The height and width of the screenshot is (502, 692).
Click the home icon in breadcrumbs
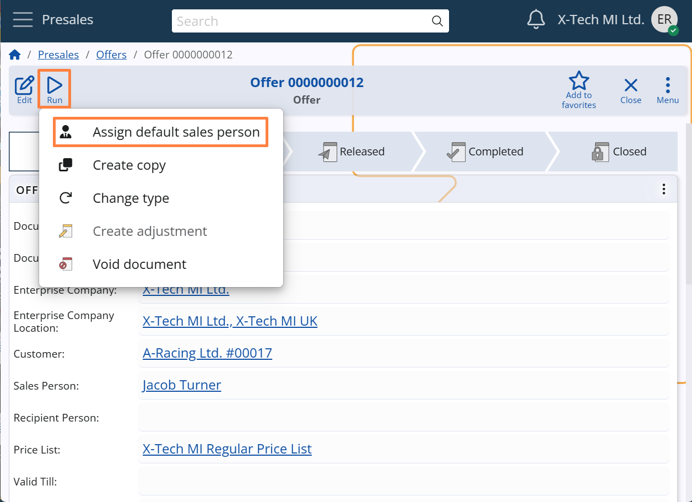(x=14, y=54)
